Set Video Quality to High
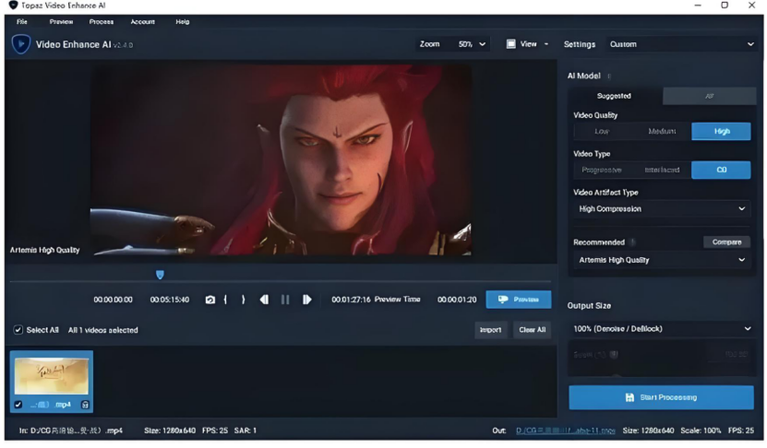This screenshot has width=767, height=448. pos(721,132)
